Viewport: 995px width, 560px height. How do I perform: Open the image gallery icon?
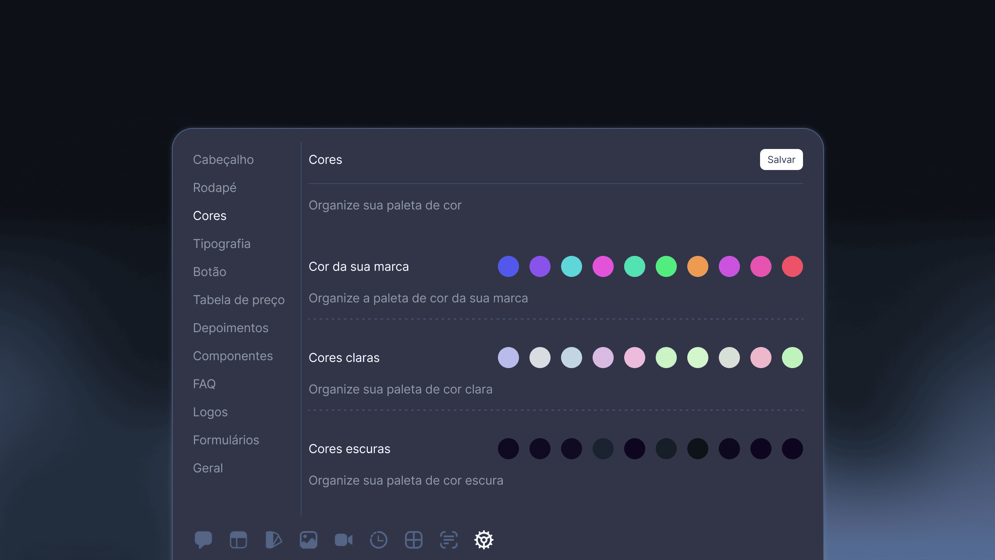[x=309, y=540]
